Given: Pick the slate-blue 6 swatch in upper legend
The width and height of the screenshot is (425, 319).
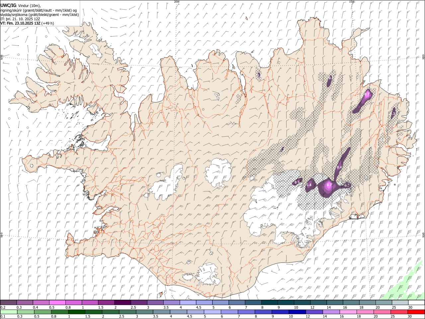Looking at the screenshot, I should tap(237, 303).
